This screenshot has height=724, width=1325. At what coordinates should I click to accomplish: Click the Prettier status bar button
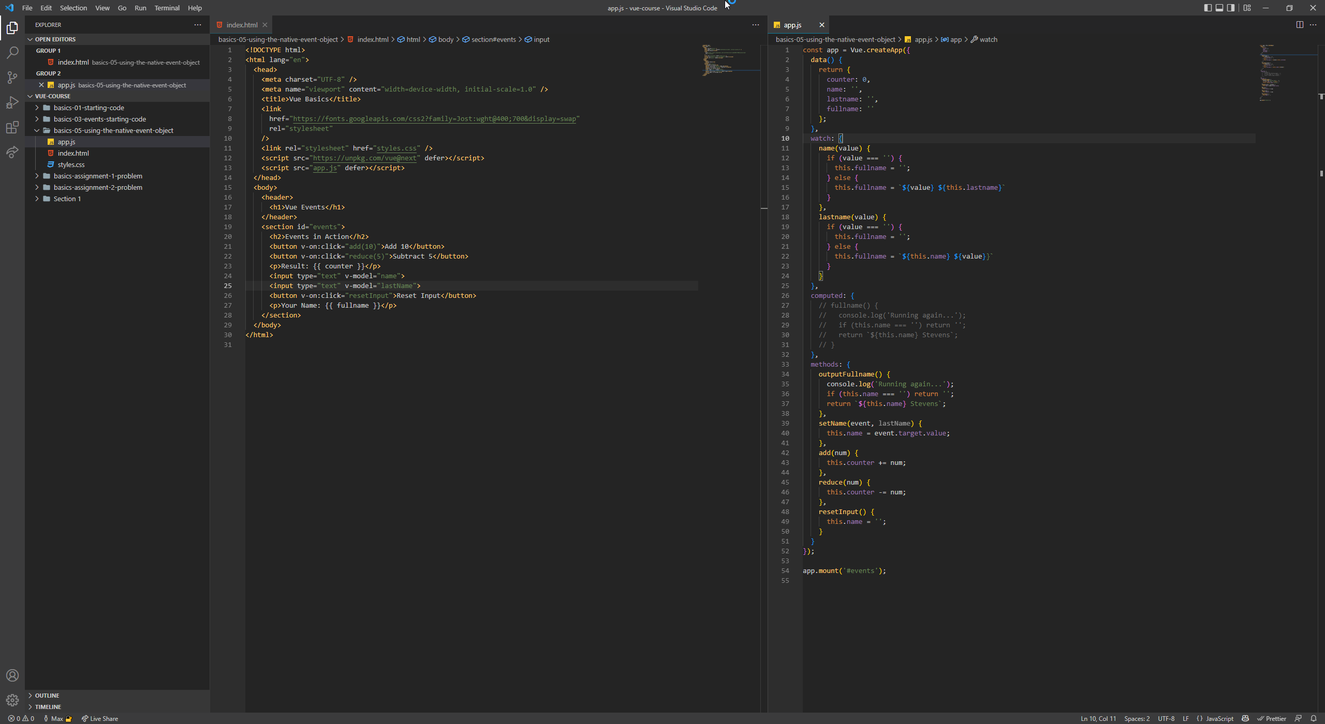tap(1272, 718)
